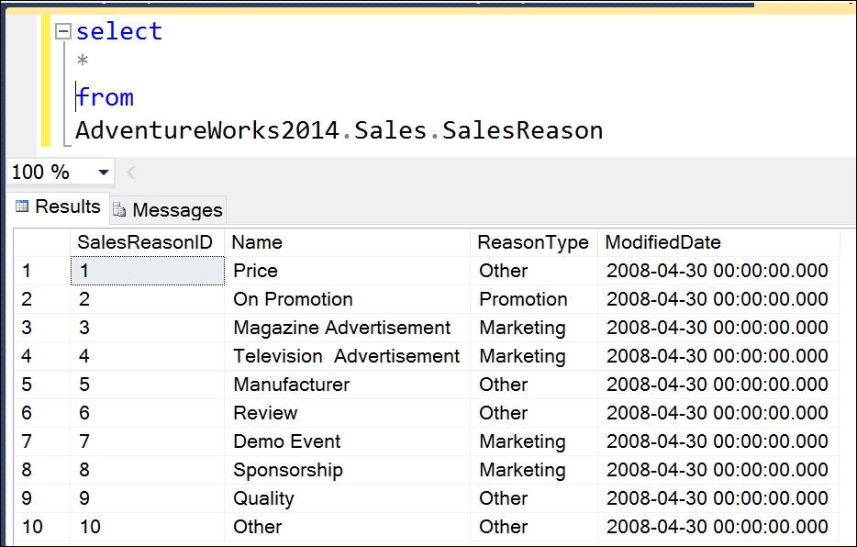Collapse the select query outline block
The width and height of the screenshot is (857, 547).
click(x=63, y=31)
